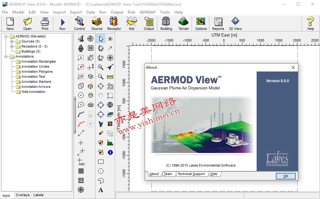The width and height of the screenshot is (320, 199).
Task: Choose the eagle bird icon tool
Action: pyautogui.click(x=101, y=124)
